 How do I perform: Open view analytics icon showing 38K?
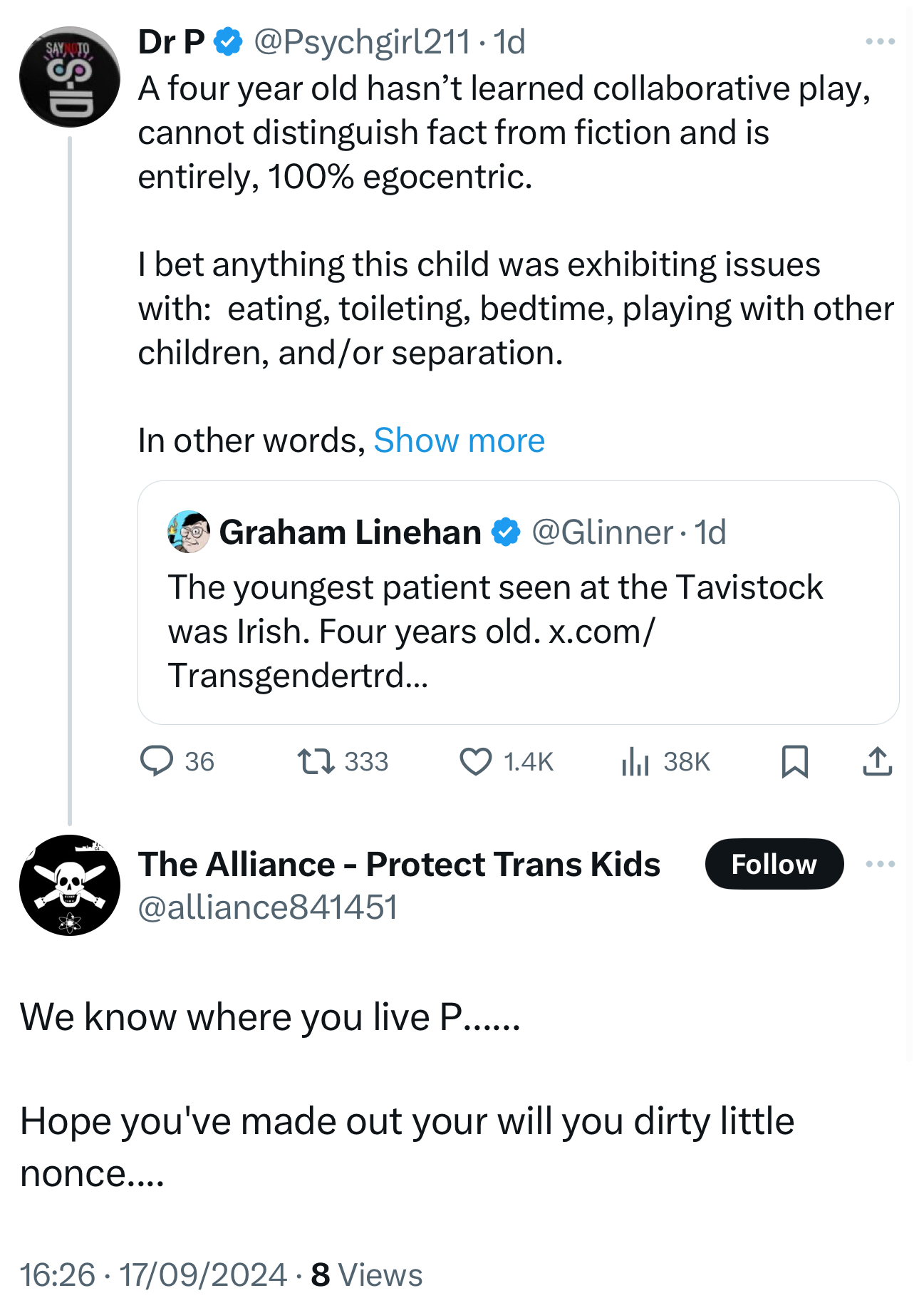[635, 761]
